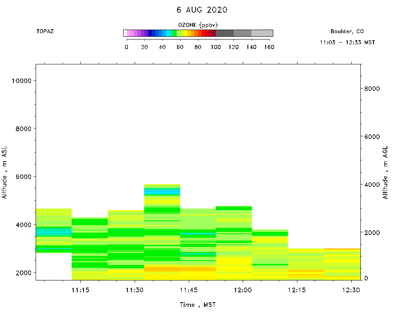Click the colorbar tick label '120'
This screenshot has width=396, height=316.
(234, 47)
